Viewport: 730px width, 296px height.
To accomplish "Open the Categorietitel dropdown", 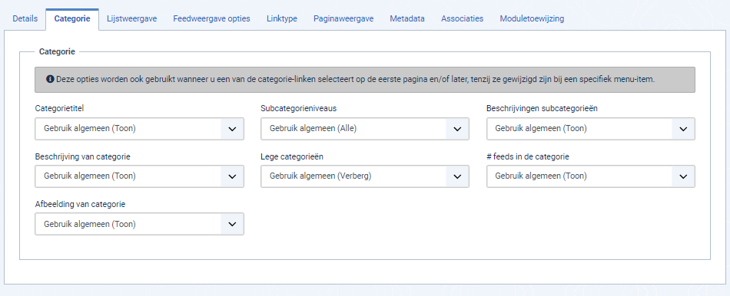I will 139,129.
